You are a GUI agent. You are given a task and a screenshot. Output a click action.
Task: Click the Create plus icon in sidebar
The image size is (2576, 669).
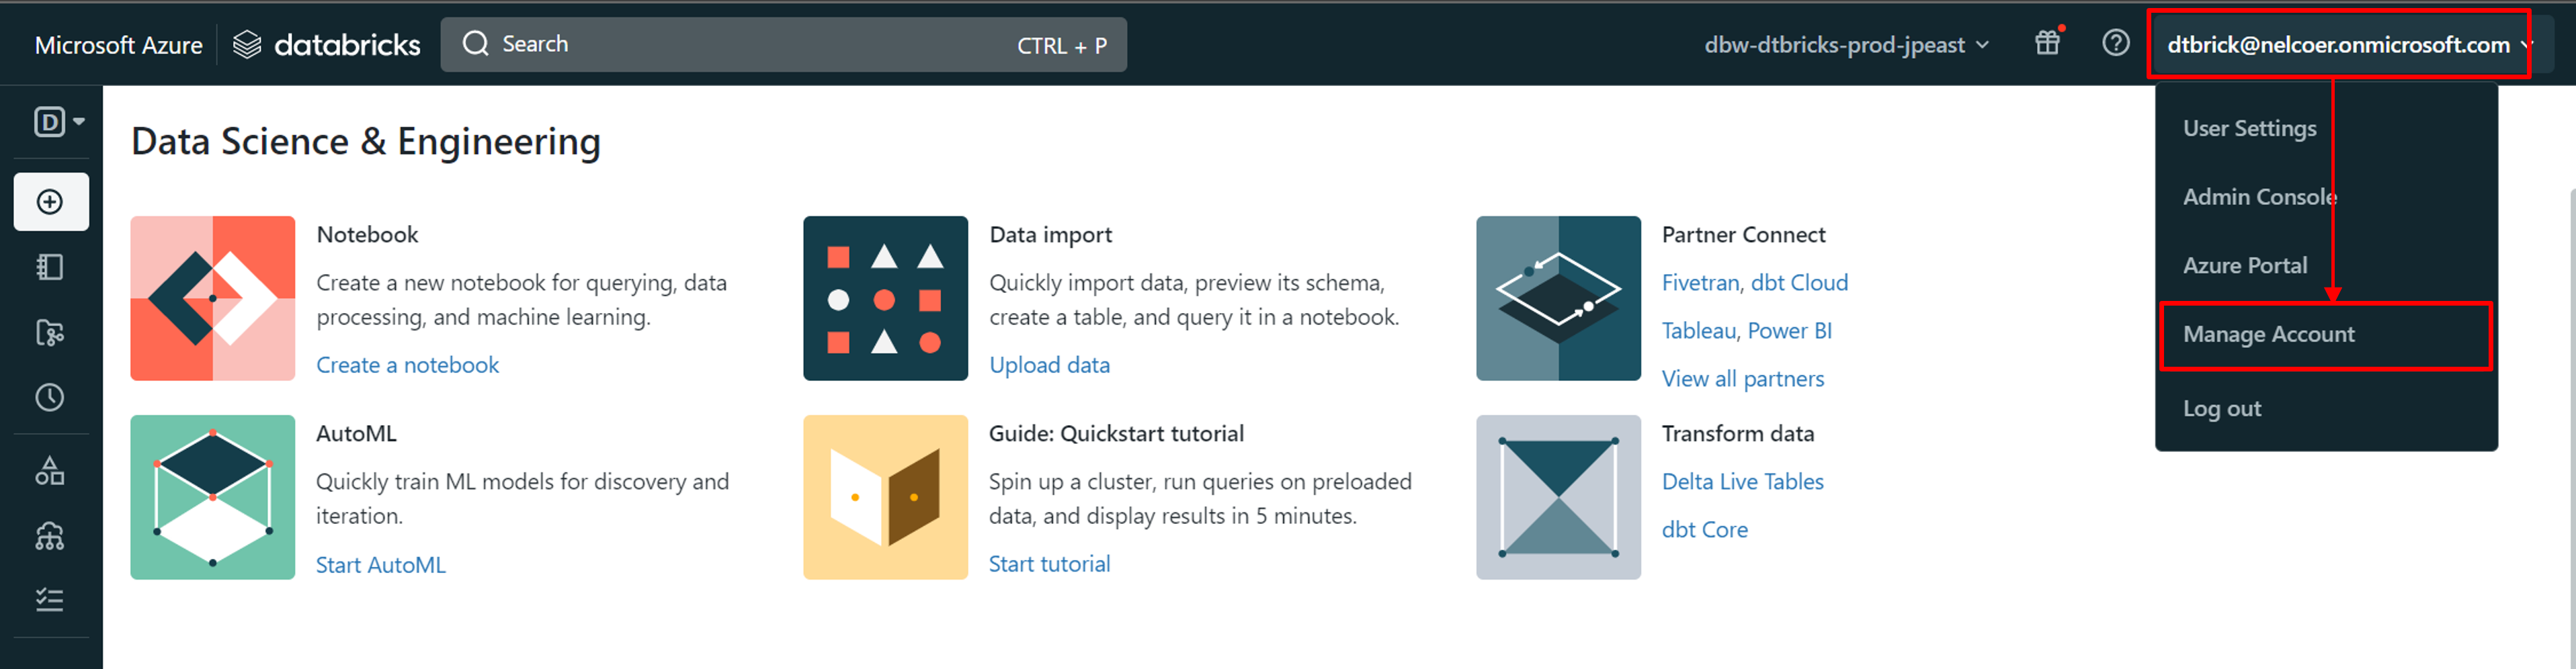pos(50,202)
